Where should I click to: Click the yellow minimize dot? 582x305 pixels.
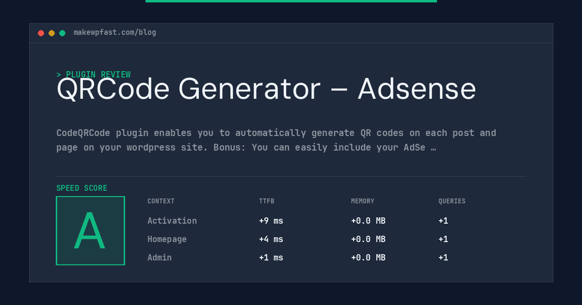pos(51,33)
